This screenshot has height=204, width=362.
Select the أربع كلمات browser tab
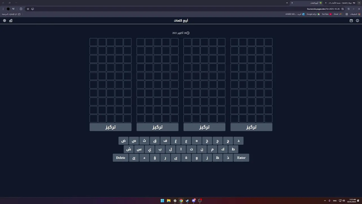pos(307,3)
